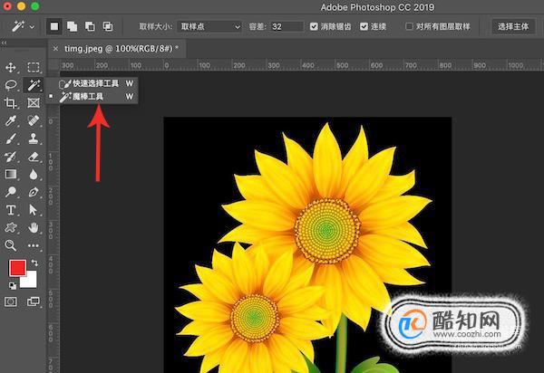Close the timg.jpeg document tab
544x373 pixels.
[x=55, y=49]
